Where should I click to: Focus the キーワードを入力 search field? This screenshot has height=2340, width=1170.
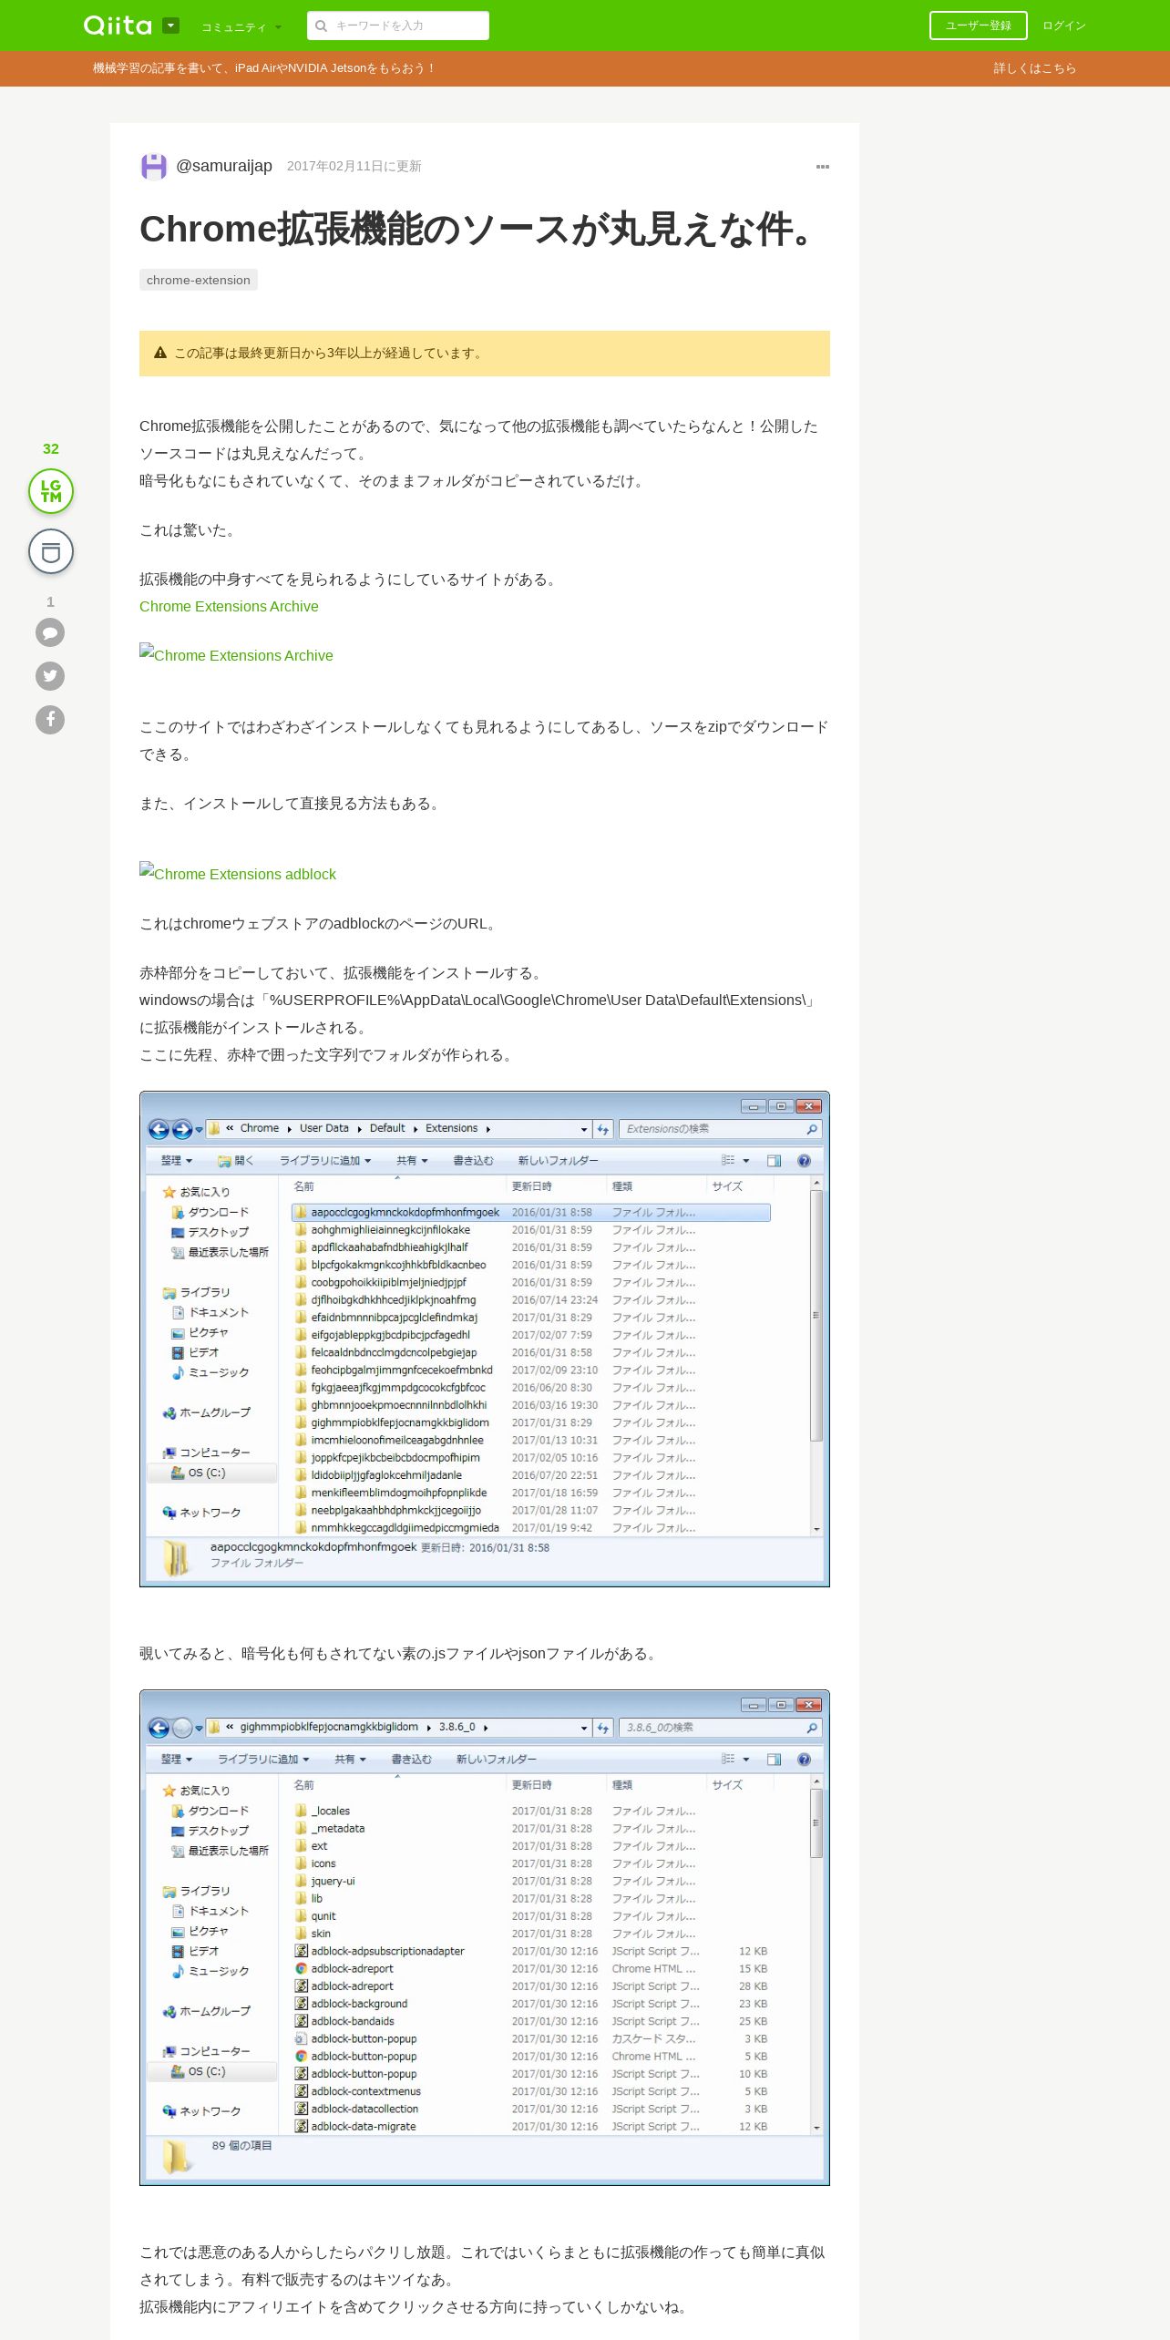[398, 26]
